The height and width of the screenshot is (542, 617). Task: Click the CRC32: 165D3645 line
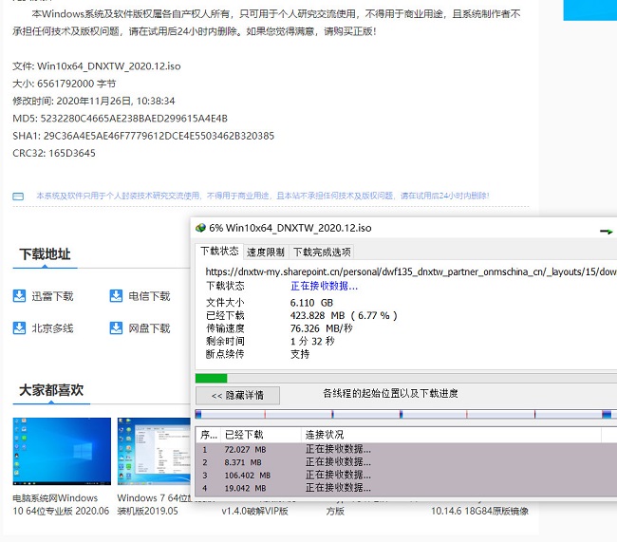tap(54, 153)
